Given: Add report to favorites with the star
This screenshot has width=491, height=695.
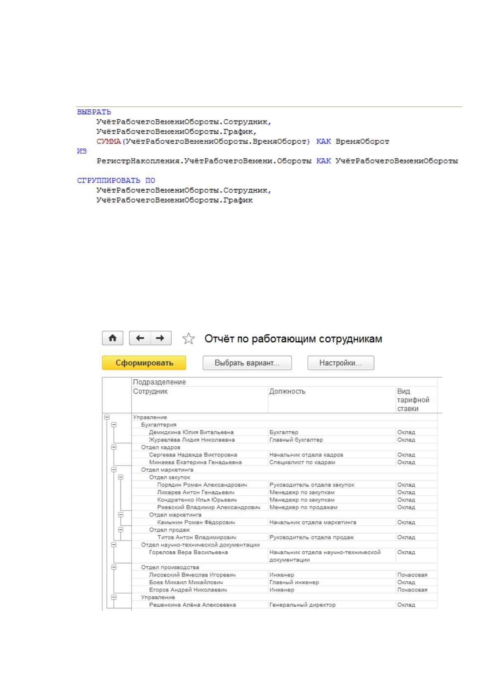Looking at the screenshot, I should click(x=189, y=339).
